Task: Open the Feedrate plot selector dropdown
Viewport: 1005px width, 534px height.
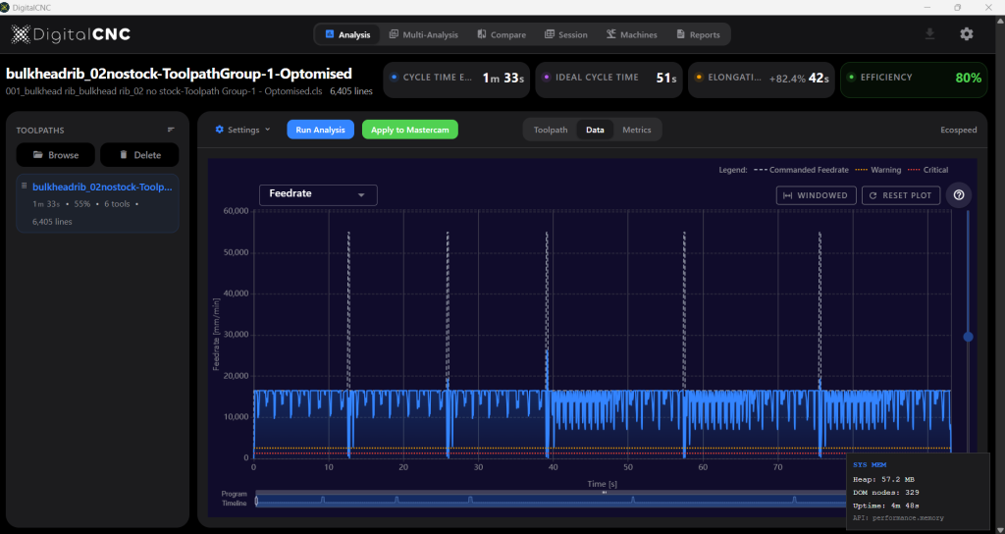Action: point(318,195)
